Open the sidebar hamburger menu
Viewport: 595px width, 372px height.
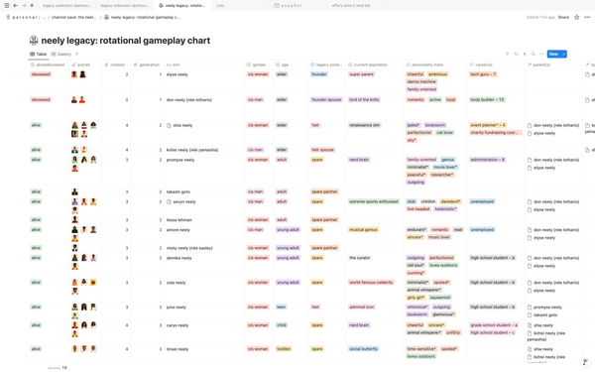7,5
